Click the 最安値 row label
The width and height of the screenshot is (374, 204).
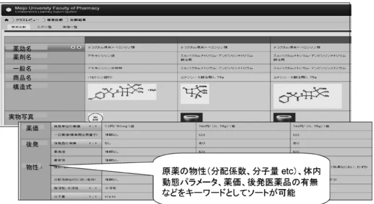click(x=60, y=160)
